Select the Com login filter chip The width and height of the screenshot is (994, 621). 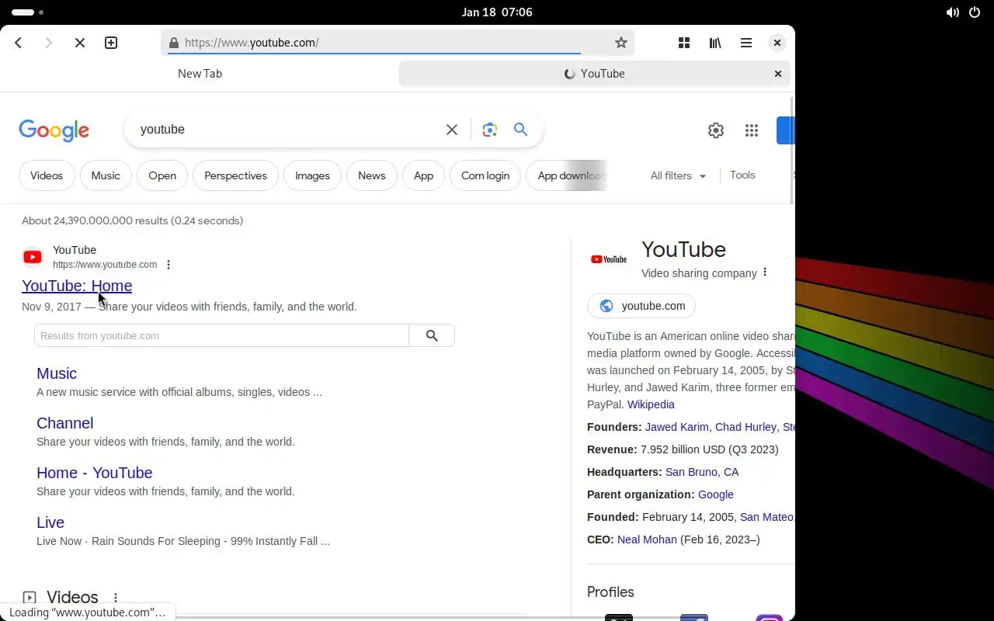[485, 175]
